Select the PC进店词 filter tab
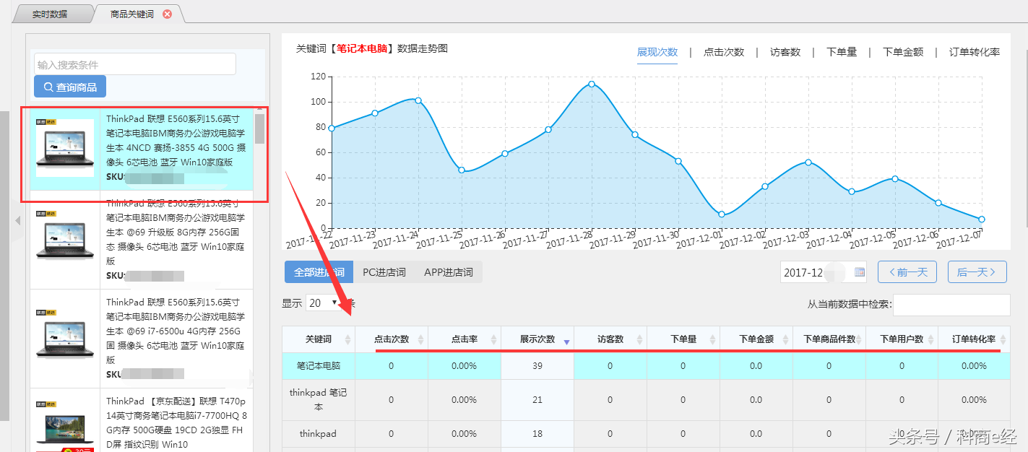The width and height of the screenshot is (1028, 452). 384,272
